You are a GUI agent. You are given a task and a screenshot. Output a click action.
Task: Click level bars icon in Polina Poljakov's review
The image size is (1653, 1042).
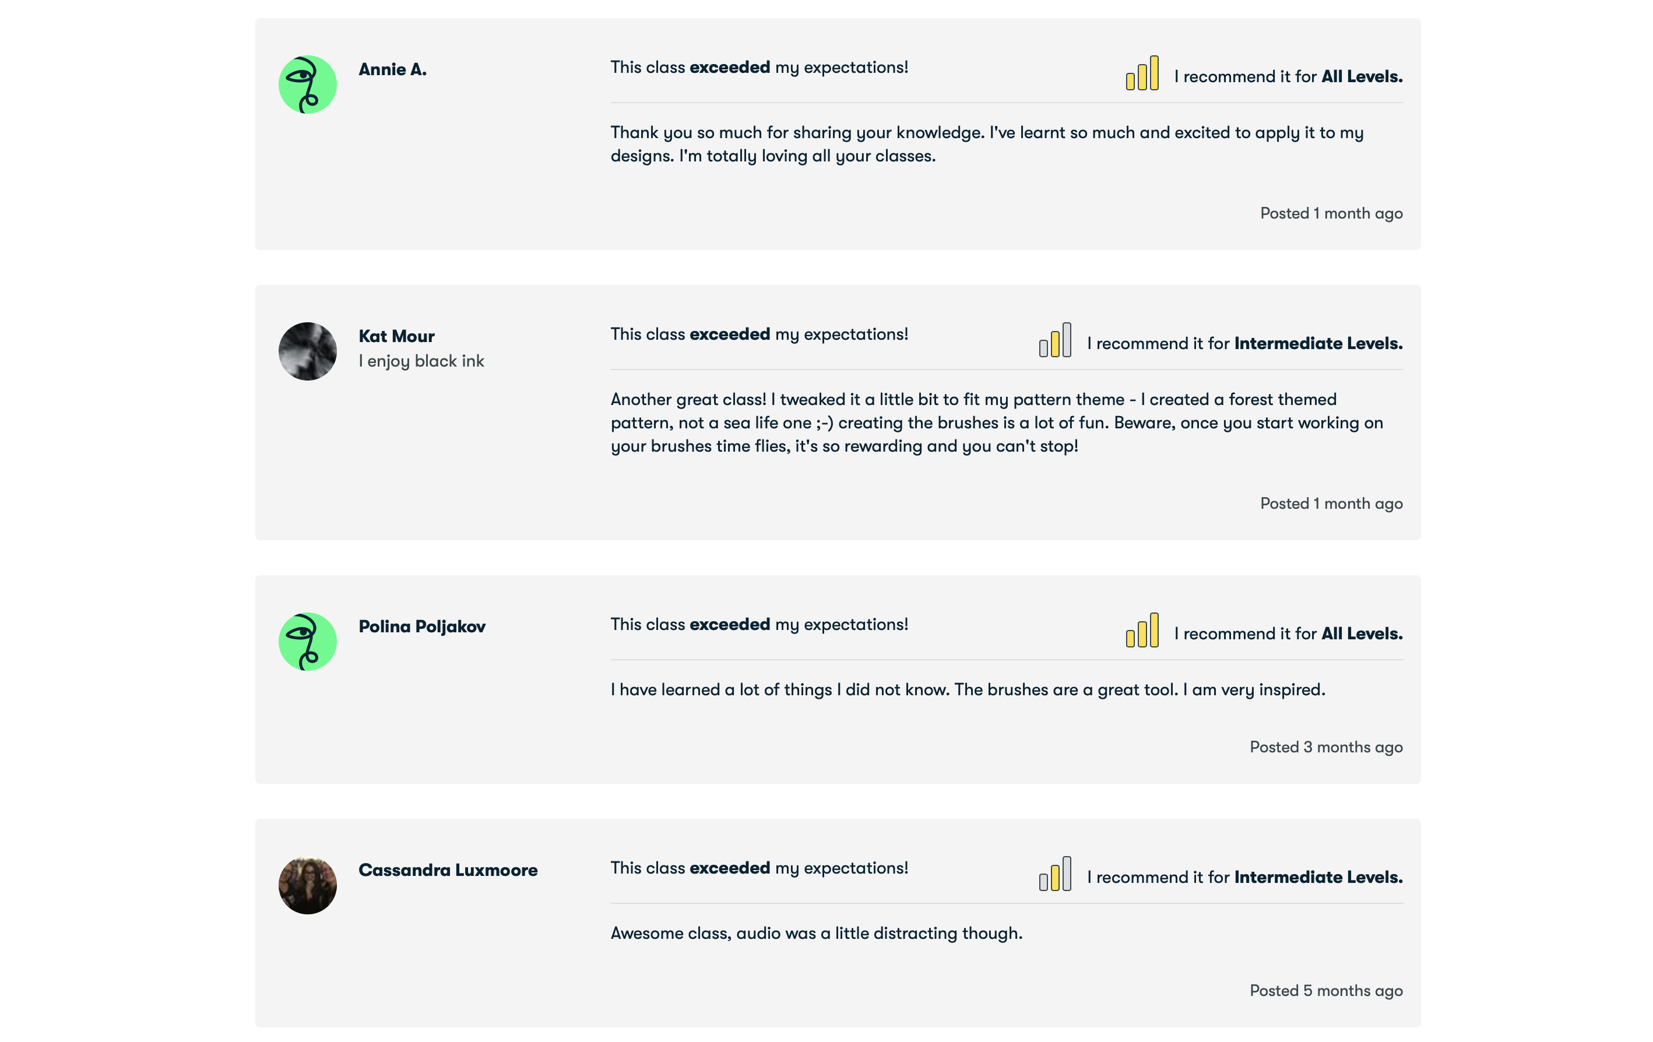[1142, 630]
